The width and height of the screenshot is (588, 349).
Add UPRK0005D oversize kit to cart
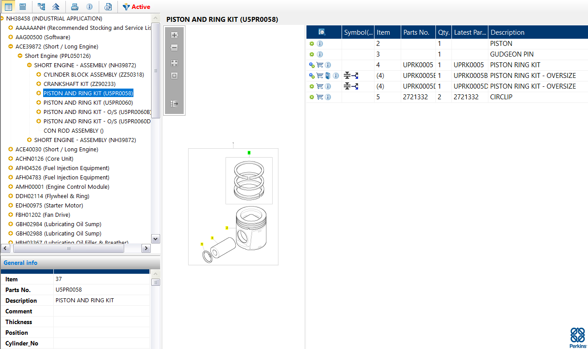click(x=320, y=86)
